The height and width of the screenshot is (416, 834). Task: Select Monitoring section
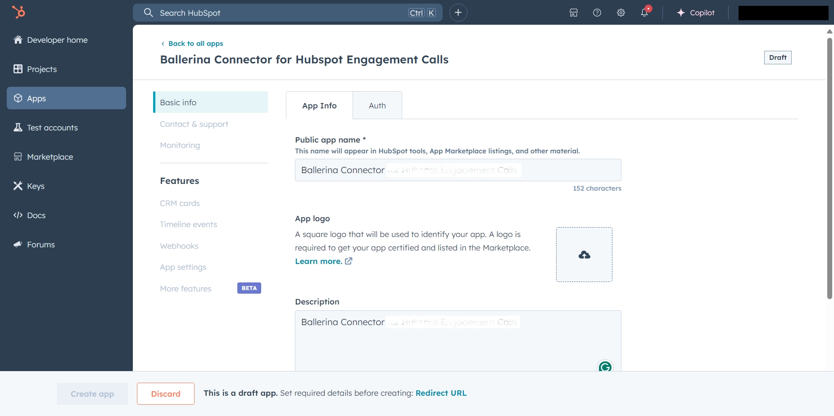[180, 145]
